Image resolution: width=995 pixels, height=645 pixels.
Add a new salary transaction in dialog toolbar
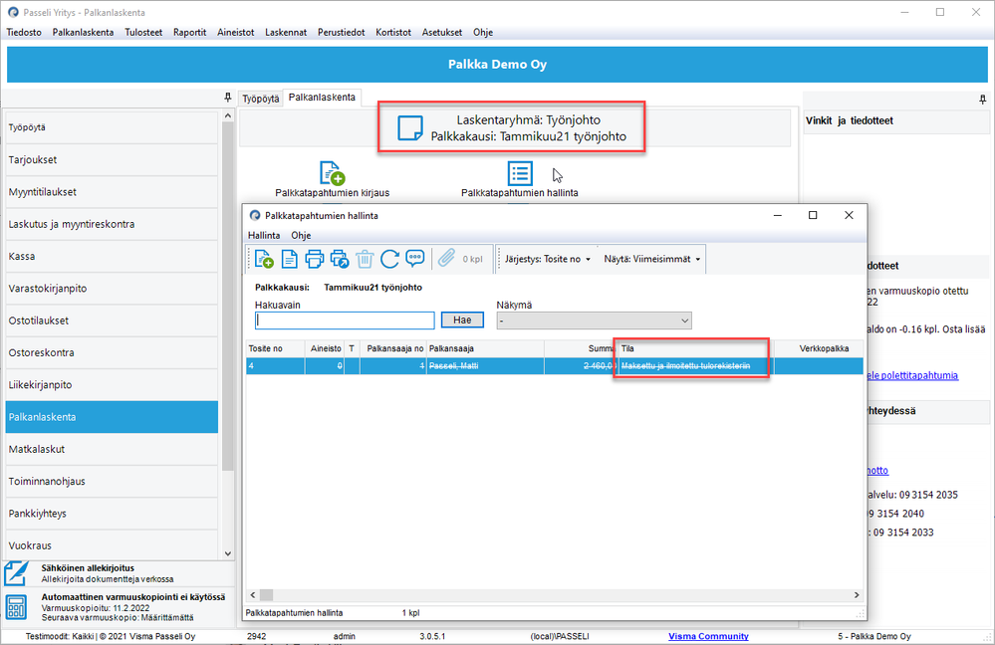coord(263,259)
